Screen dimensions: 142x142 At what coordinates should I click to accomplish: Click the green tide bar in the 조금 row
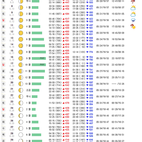coord(35,90)
